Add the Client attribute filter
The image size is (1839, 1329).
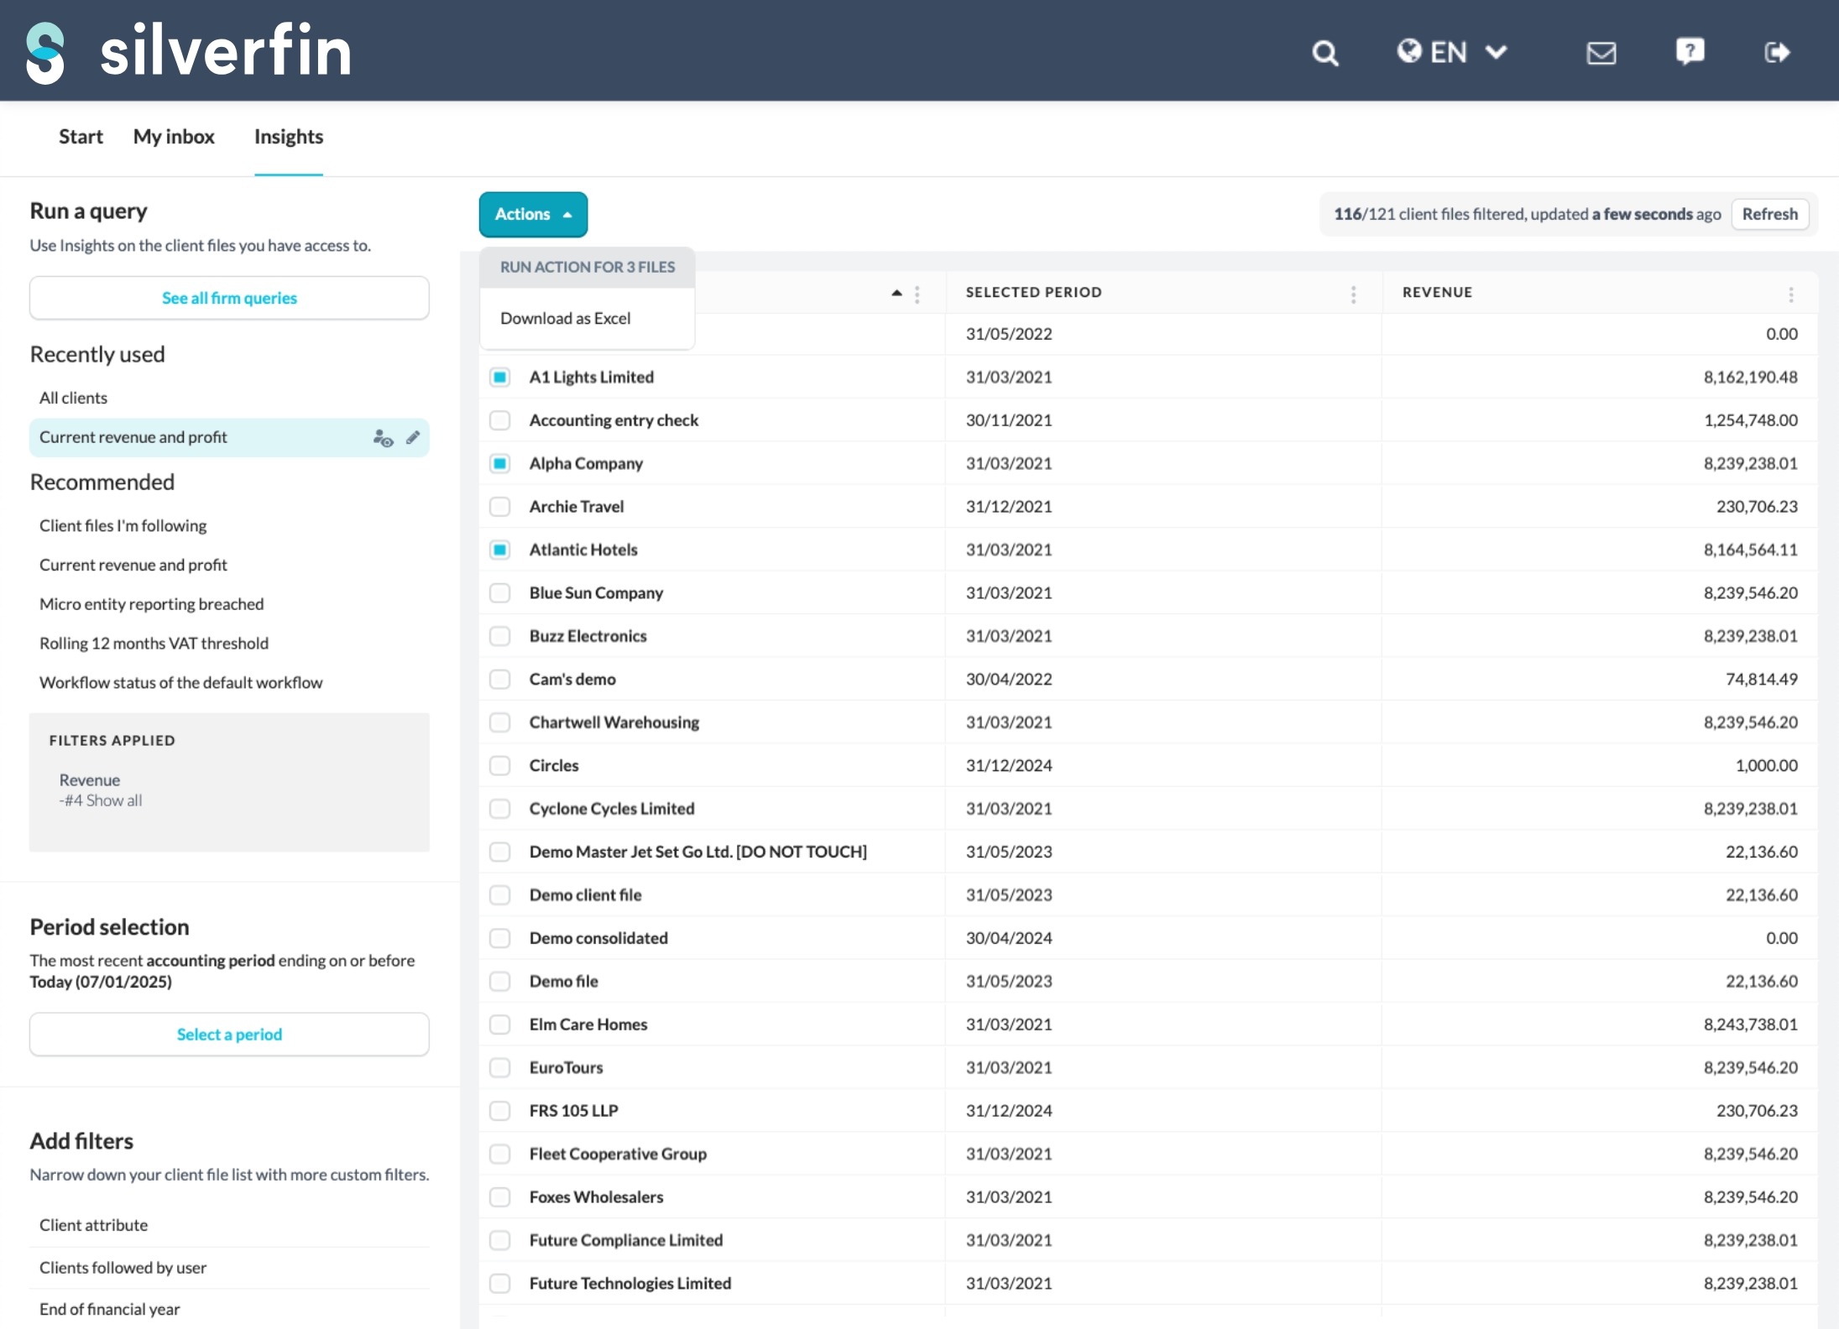pos(93,1225)
